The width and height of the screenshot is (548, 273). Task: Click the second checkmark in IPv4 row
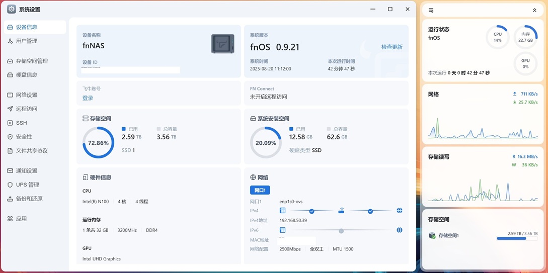click(x=370, y=211)
